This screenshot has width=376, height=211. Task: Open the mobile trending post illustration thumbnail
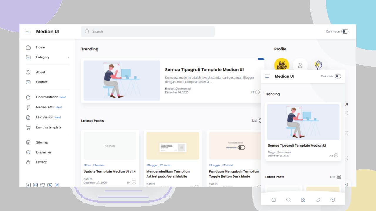coord(303,122)
